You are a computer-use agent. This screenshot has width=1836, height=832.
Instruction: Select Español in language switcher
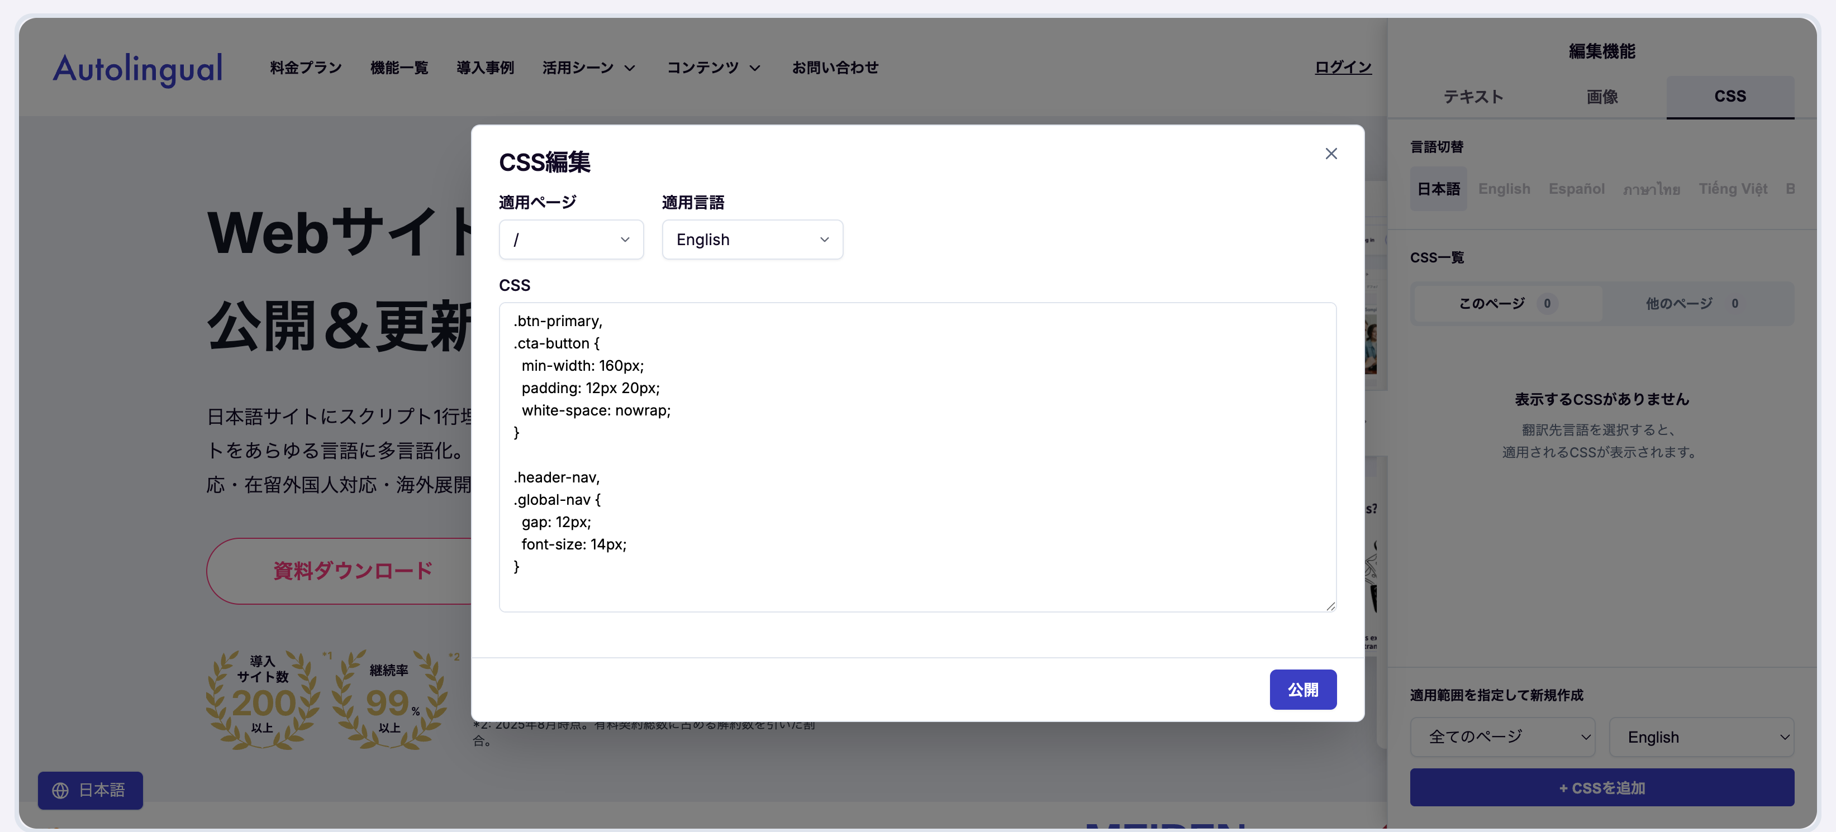(1577, 189)
